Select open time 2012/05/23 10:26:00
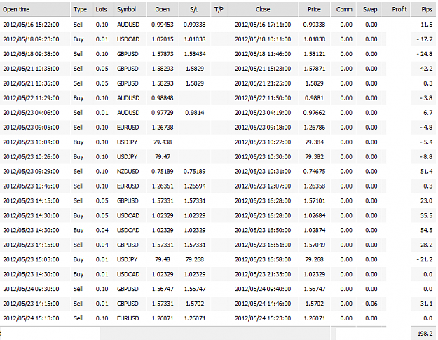 click(31, 157)
